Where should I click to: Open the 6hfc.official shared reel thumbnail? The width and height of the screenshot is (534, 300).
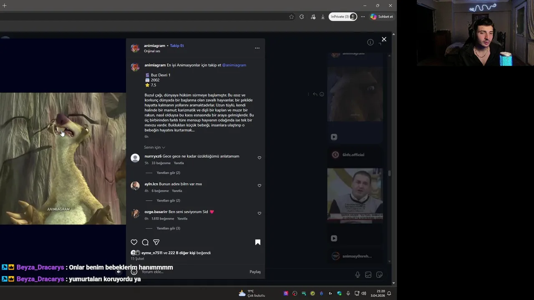(x=355, y=196)
